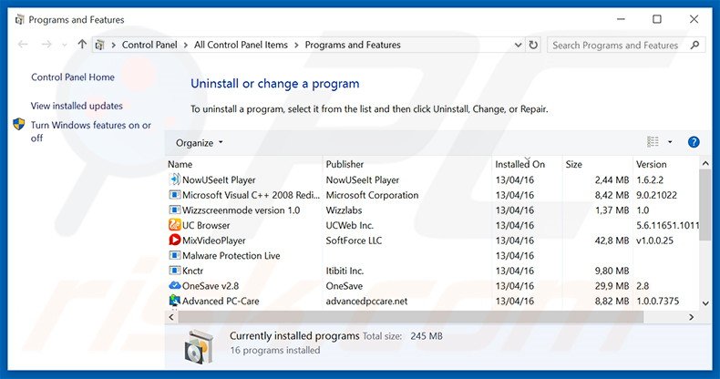Expand chevron after Control Panel breadcrumb
Screen dimensions: 720x379
click(x=186, y=45)
